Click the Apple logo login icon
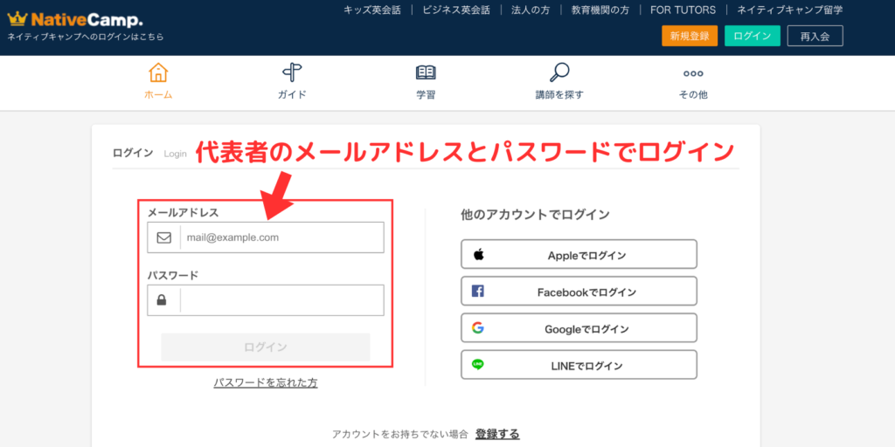This screenshot has width=895, height=447. coord(478,255)
